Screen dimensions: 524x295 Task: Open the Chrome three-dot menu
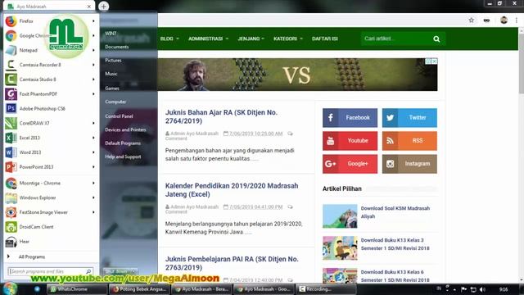(517, 20)
